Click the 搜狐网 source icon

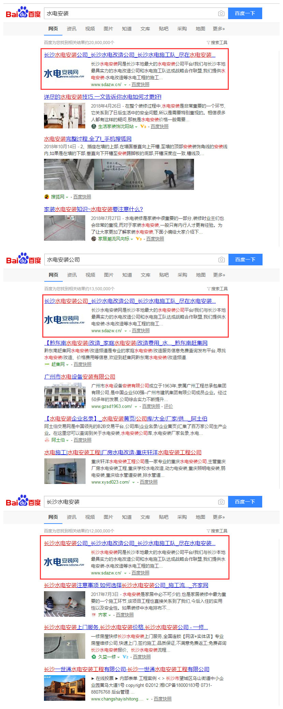pyautogui.click(x=47, y=197)
